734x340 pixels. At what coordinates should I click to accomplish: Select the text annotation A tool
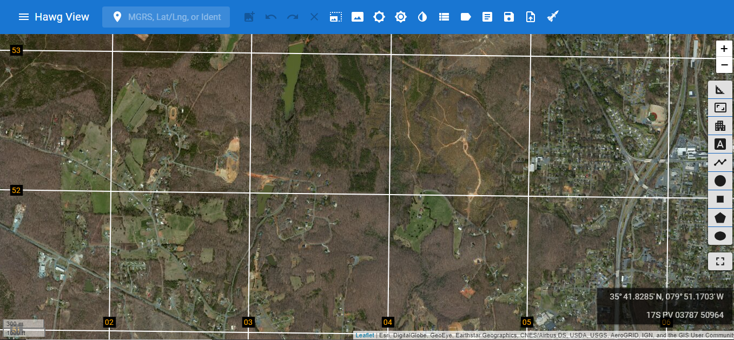point(720,144)
